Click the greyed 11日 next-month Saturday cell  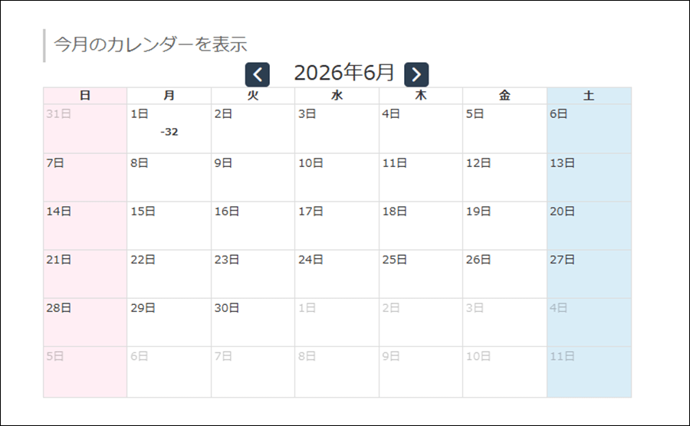pos(590,372)
